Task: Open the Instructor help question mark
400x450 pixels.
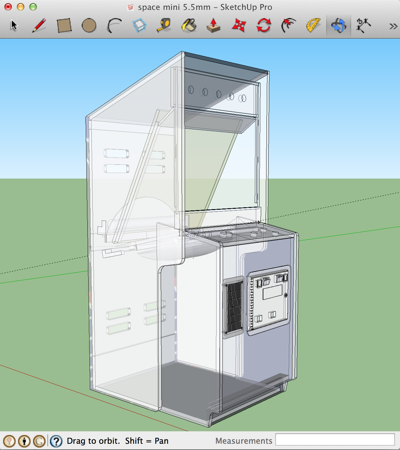Action: [56, 441]
